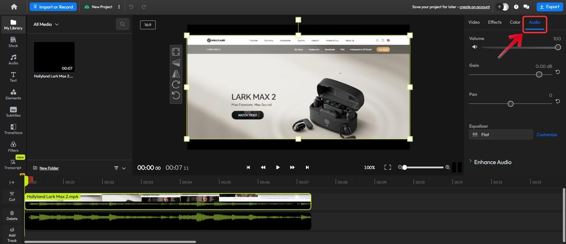
Task: Click the Undo arrow
Action: tap(131, 7)
